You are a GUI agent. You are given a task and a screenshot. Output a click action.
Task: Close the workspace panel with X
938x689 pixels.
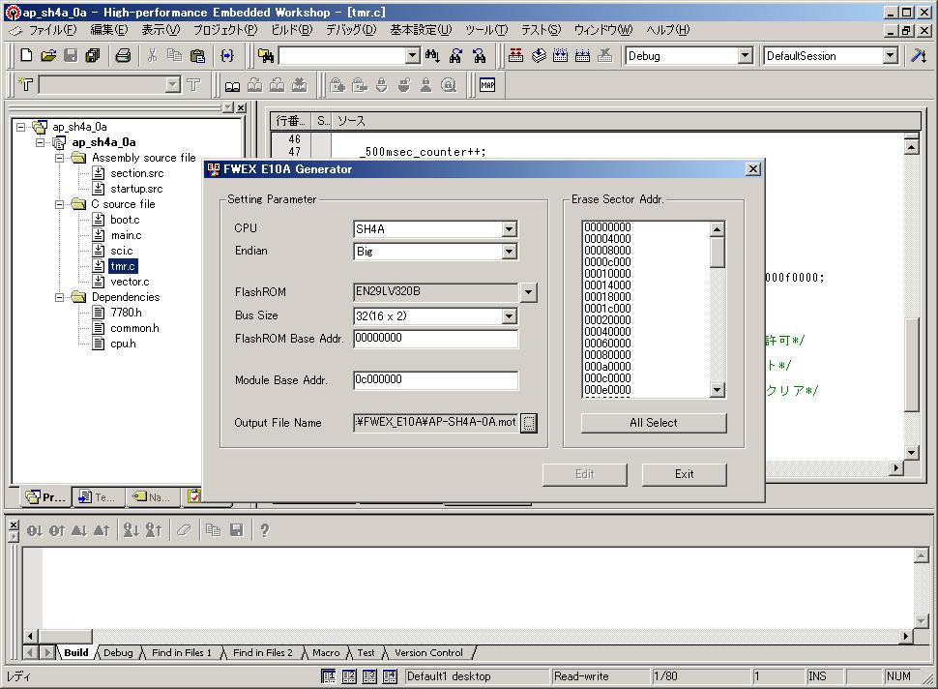click(x=241, y=107)
